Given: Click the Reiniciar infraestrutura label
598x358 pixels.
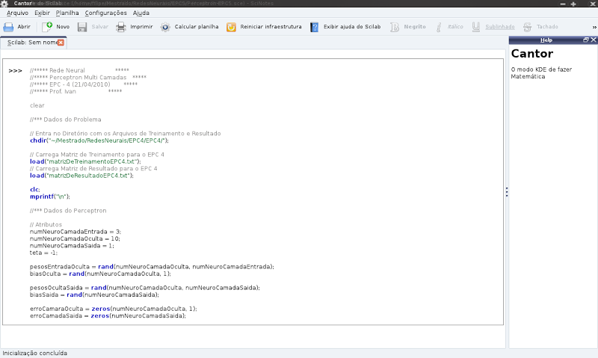Looking at the screenshot, I should [x=271, y=27].
